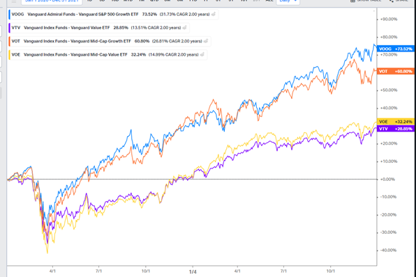
Task: Click the +50.00% y-axis label
Action: tap(389, 90)
